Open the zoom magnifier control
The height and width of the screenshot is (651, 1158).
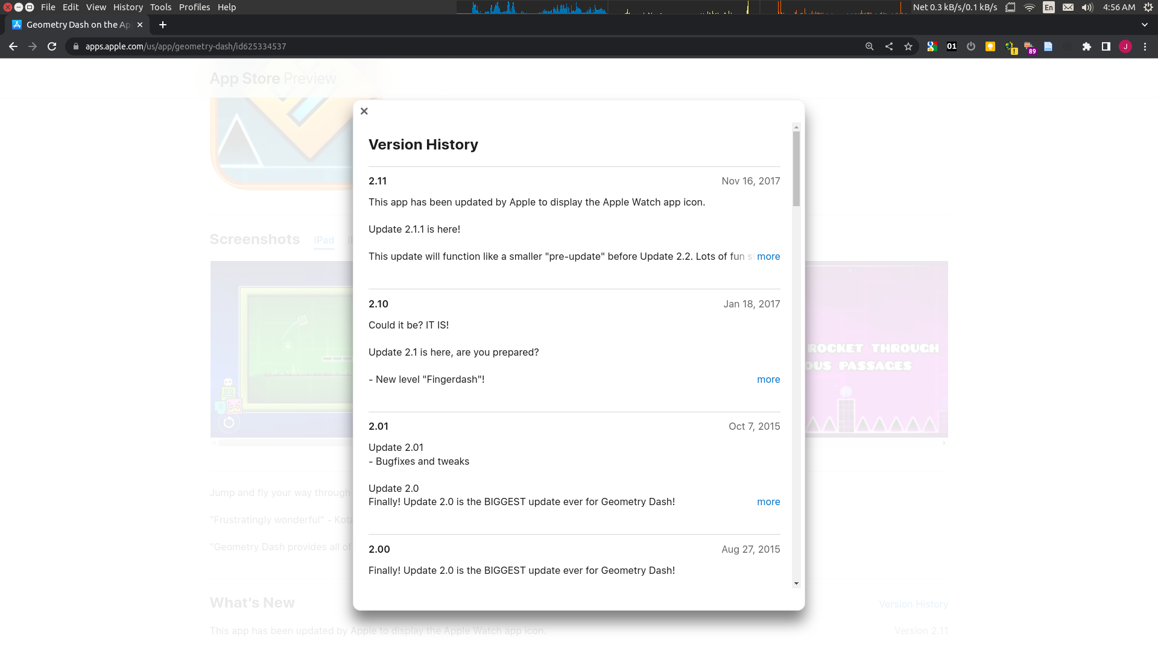tap(869, 46)
